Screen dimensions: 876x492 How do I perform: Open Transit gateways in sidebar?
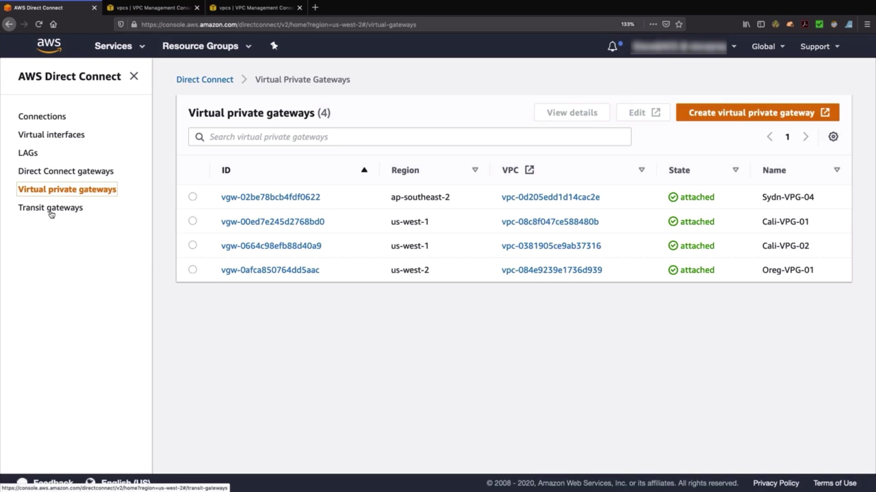[50, 207]
